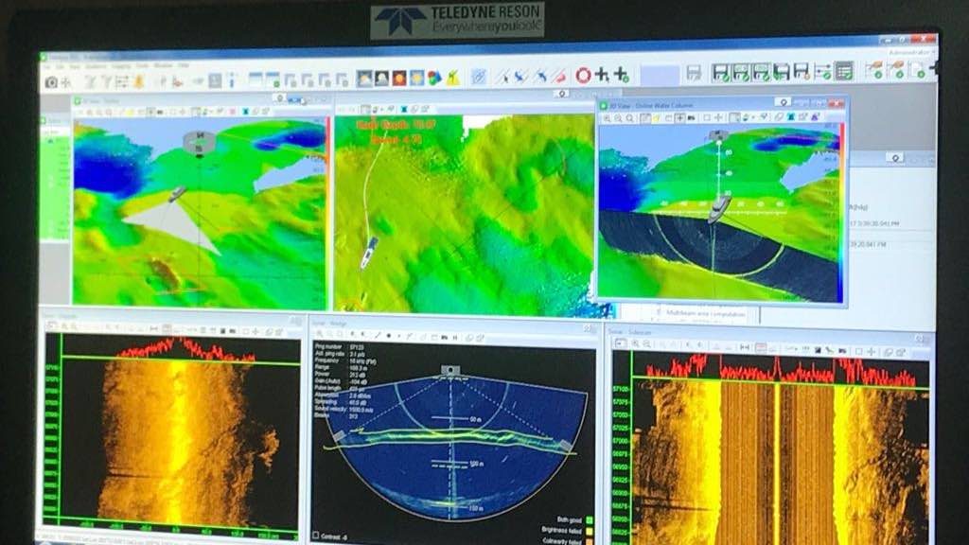This screenshot has height=545, width=969.
Task: Toggle the pin on the right side panel
Action: click(x=895, y=158)
